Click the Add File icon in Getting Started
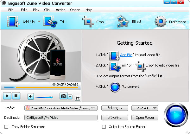 point(114,56)
